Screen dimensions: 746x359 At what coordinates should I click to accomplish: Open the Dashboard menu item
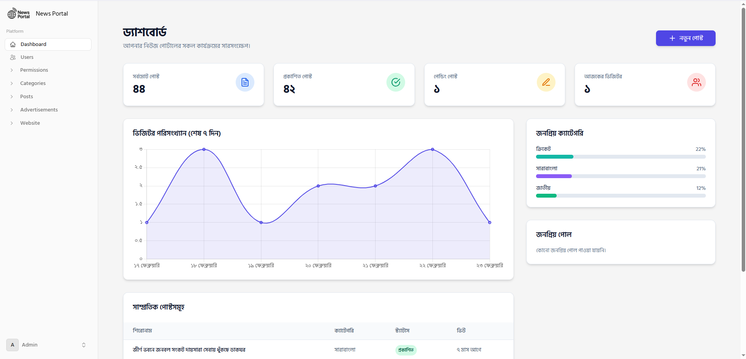(x=48, y=44)
